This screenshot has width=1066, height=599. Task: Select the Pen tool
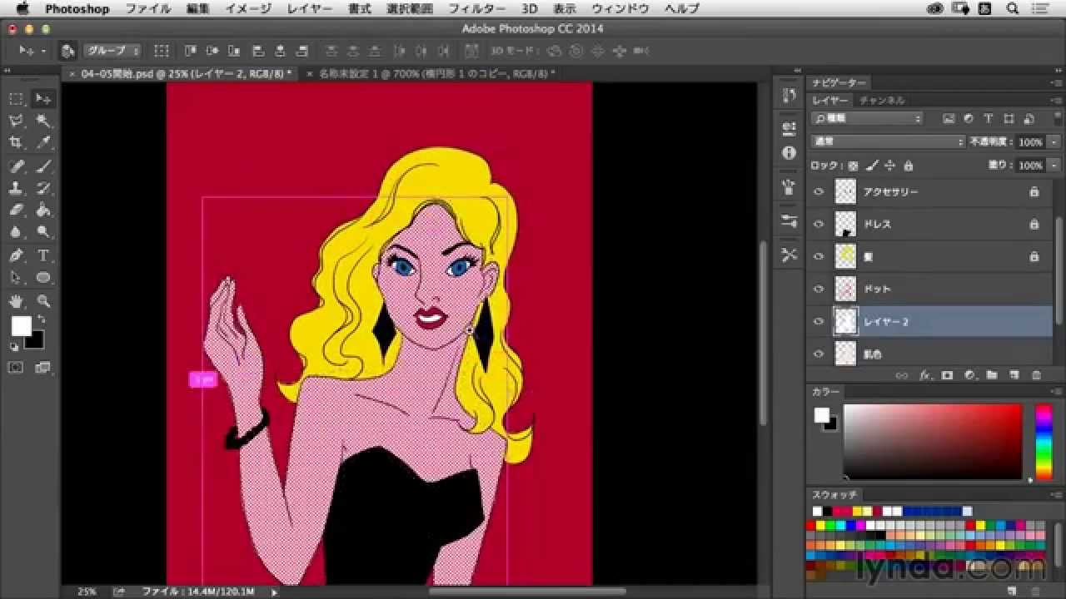[x=17, y=255]
